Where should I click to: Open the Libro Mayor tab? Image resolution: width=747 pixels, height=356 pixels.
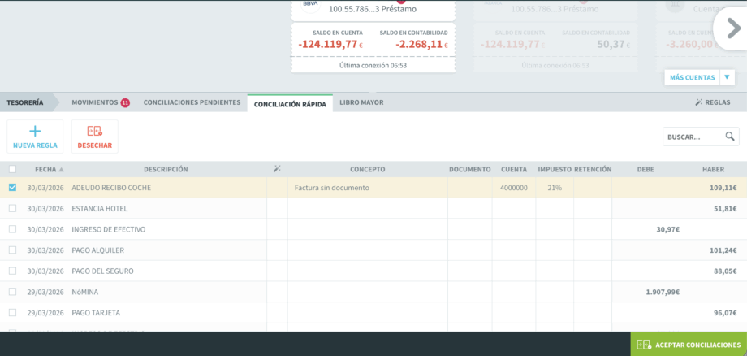click(361, 102)
